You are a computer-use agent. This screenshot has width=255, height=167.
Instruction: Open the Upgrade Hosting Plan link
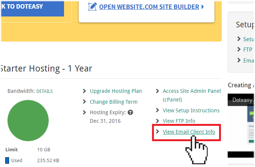click(116, 91)
